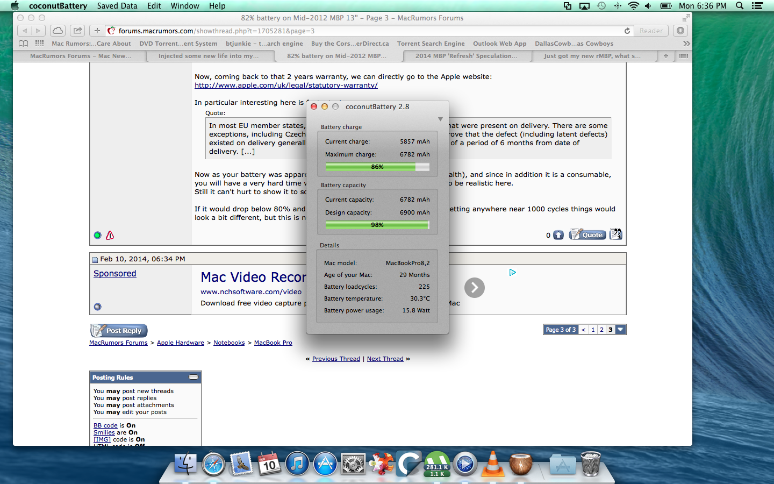
Task: Open uTorrent icon showing 281.1 K in dock
Action: 437,464
